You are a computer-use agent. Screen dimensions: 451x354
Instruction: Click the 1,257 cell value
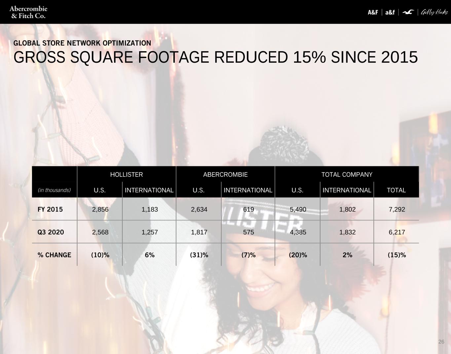pos(150,232)
